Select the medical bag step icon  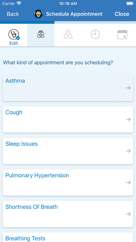[x=41, y=34]
